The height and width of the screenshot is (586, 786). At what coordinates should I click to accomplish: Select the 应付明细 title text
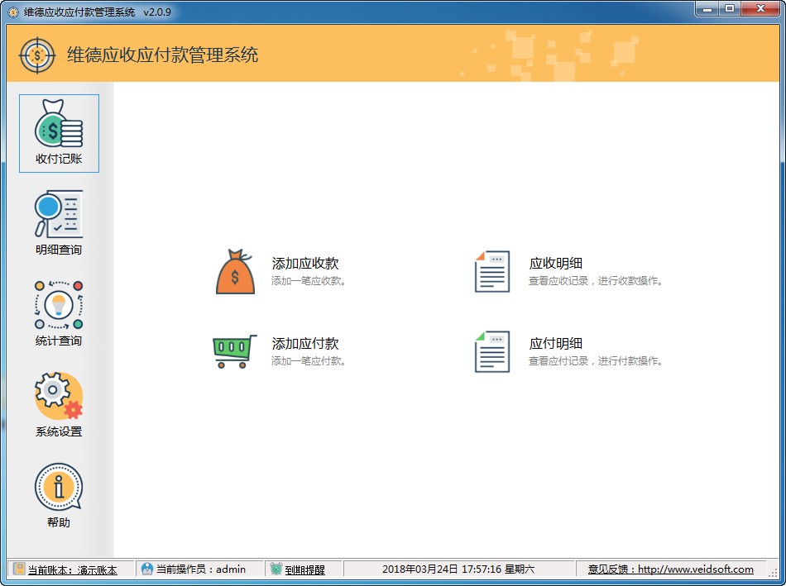click(556, 344)
